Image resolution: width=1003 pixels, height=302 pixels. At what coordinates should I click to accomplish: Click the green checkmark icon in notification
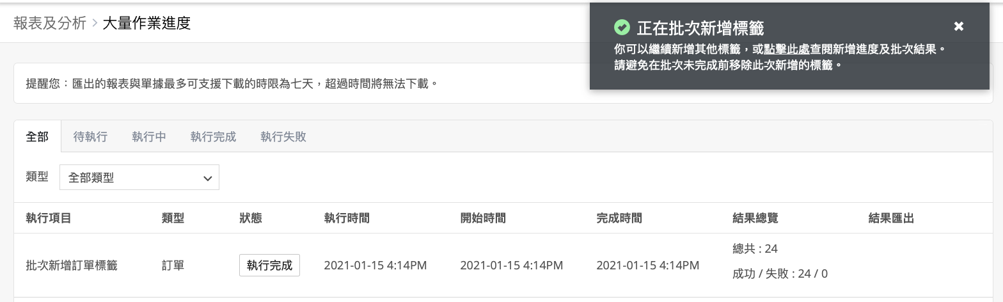[x=622, y=27]
